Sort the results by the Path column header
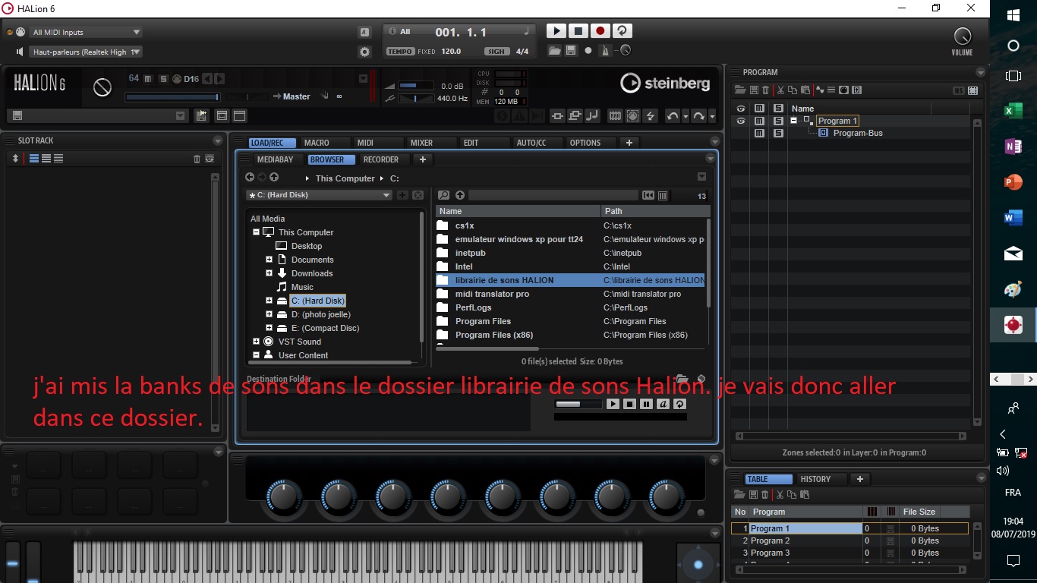 (656, 211)
